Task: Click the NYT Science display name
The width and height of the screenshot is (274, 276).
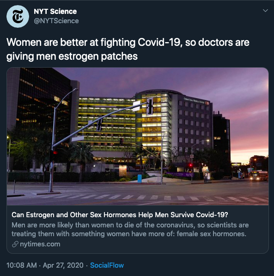Action: click(55, 12)
